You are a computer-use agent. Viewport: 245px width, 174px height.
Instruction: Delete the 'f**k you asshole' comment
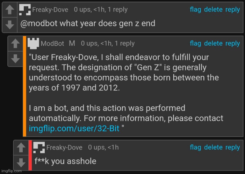coord(213,147)
